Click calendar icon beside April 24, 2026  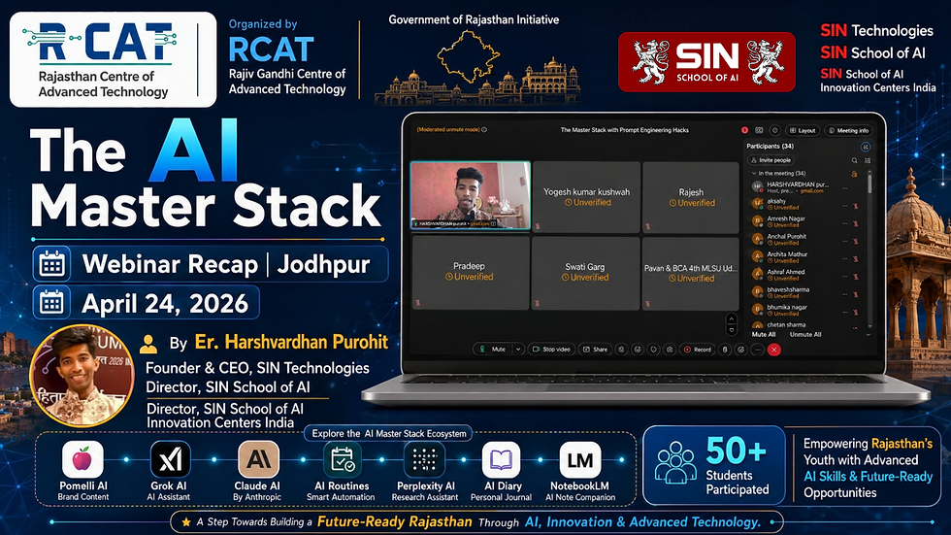51,302
